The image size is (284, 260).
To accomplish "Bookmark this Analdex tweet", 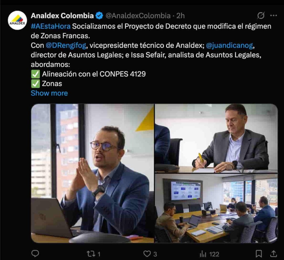I will pos(259,254).
